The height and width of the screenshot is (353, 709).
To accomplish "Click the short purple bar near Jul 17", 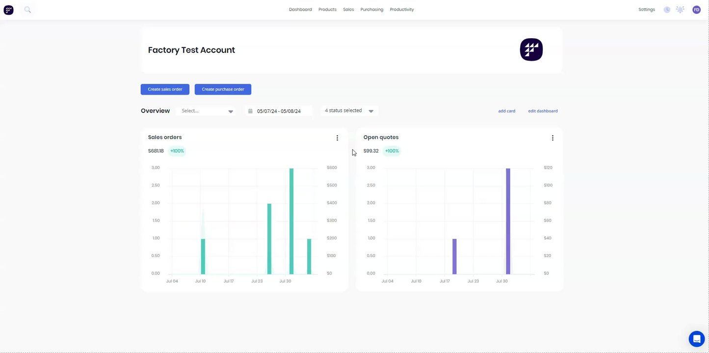I will 454,256.
